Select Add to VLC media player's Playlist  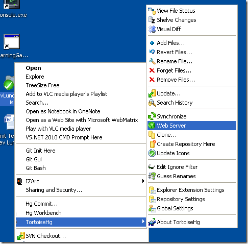(x=66, y=94)
